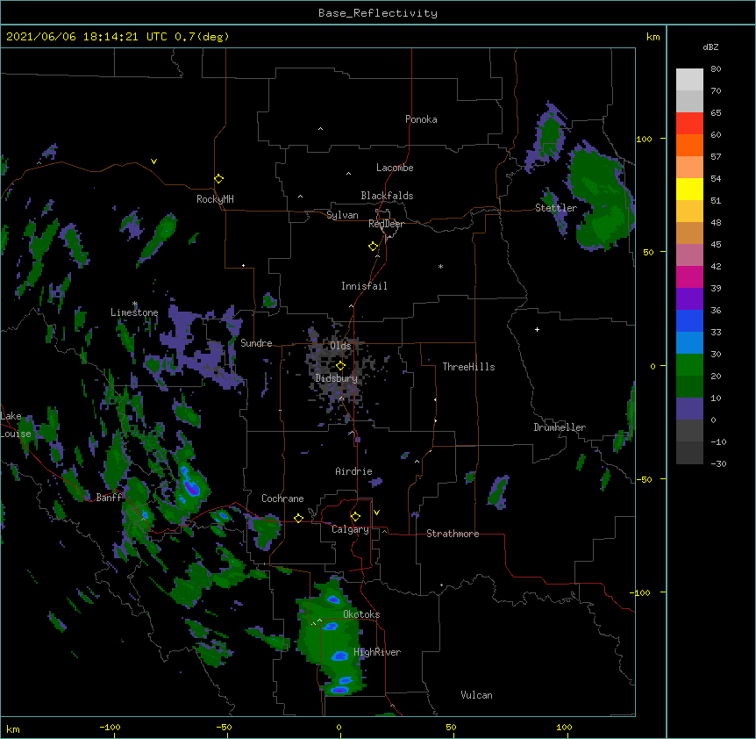Click the Blackfalds city label
The height and width of the screenshot is (739, 756).
387,196
